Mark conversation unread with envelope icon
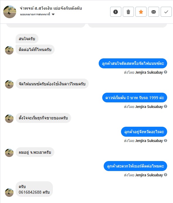Screen dimensions: 173x203 tap(154, 12)
